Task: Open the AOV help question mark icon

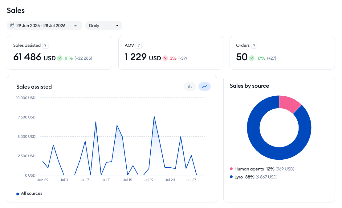Action: point(139,45)
